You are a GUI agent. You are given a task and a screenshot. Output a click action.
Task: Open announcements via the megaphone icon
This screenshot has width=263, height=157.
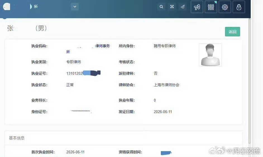[197, 7]
